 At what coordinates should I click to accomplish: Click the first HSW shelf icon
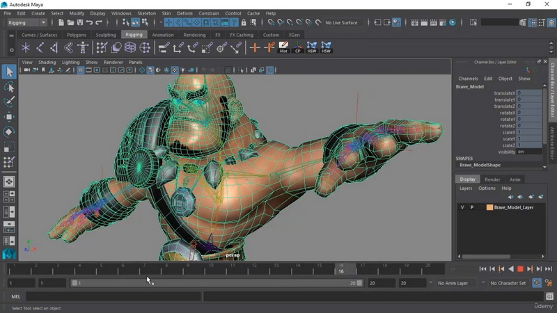[311, 47]
